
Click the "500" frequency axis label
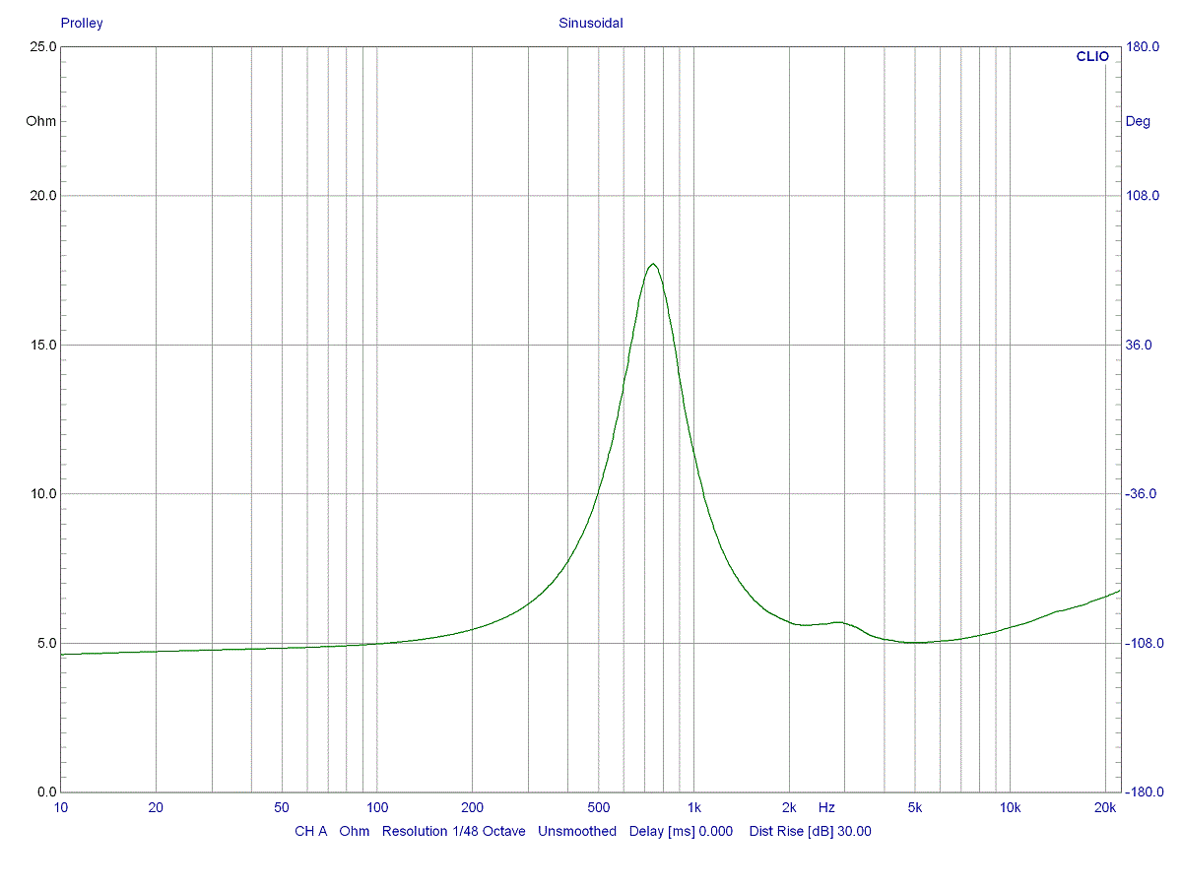pos(598,807)
